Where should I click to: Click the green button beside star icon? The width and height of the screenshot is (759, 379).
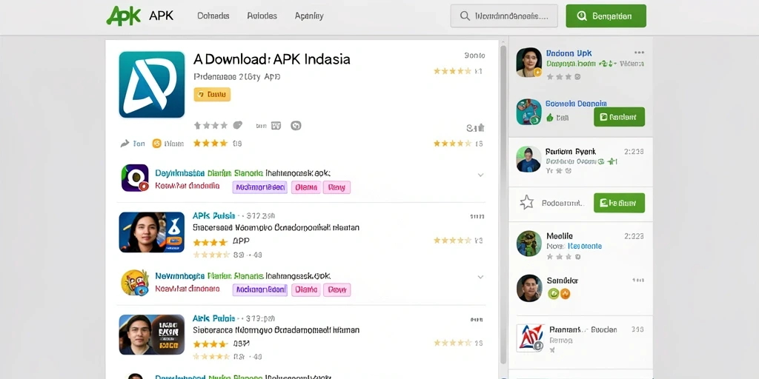click(619, 203)
